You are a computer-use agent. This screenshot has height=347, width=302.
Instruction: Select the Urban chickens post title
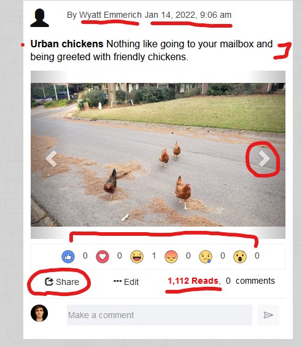click(67, 44)
